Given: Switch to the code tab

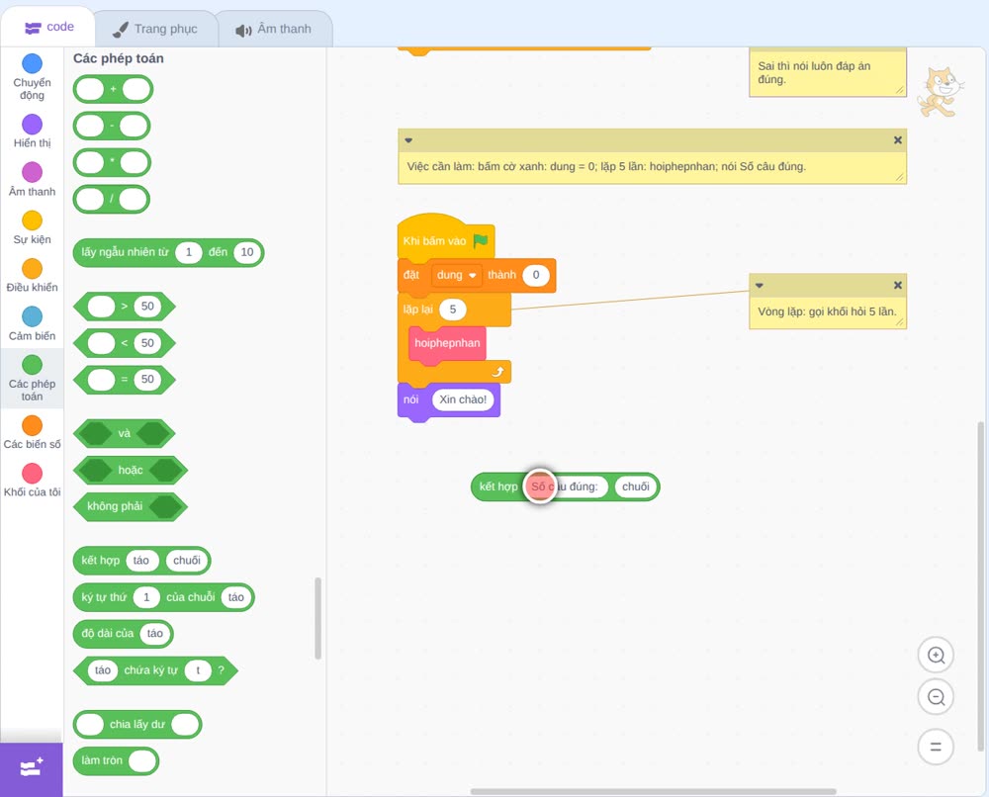Looking at the screenshot, I should click(48, 27).
